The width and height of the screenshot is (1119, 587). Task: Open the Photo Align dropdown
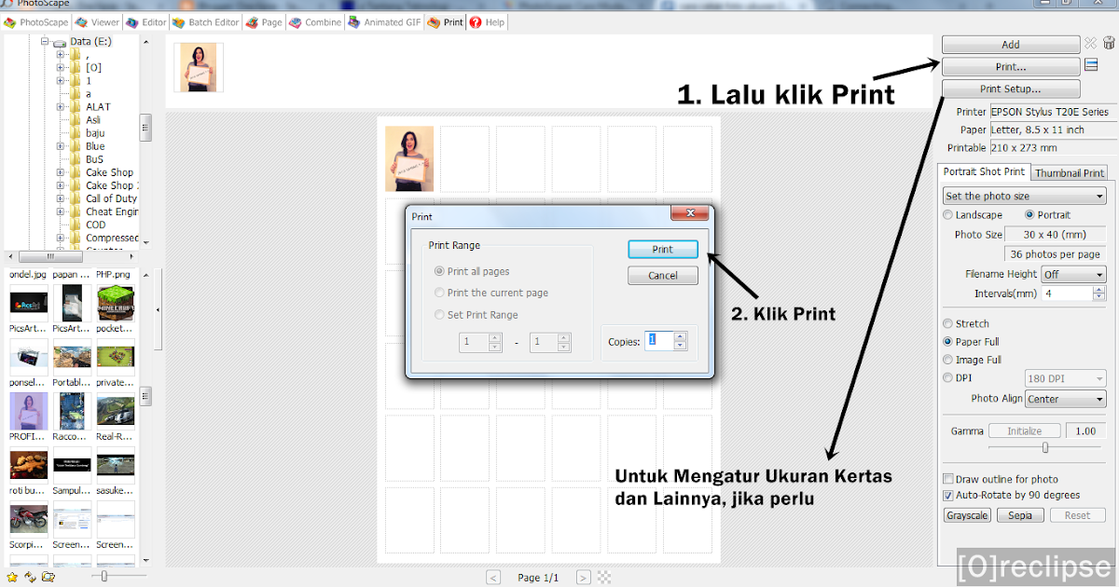tap(1066, 399)
